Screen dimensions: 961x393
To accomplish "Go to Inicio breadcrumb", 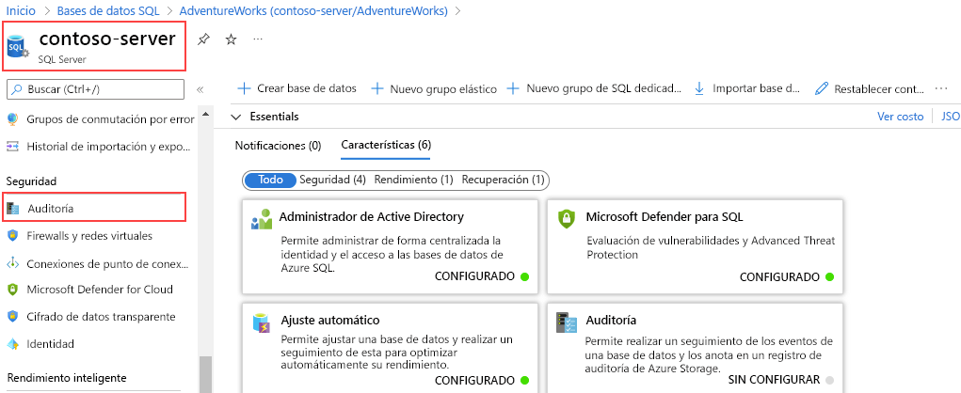I will click(21, 11).
